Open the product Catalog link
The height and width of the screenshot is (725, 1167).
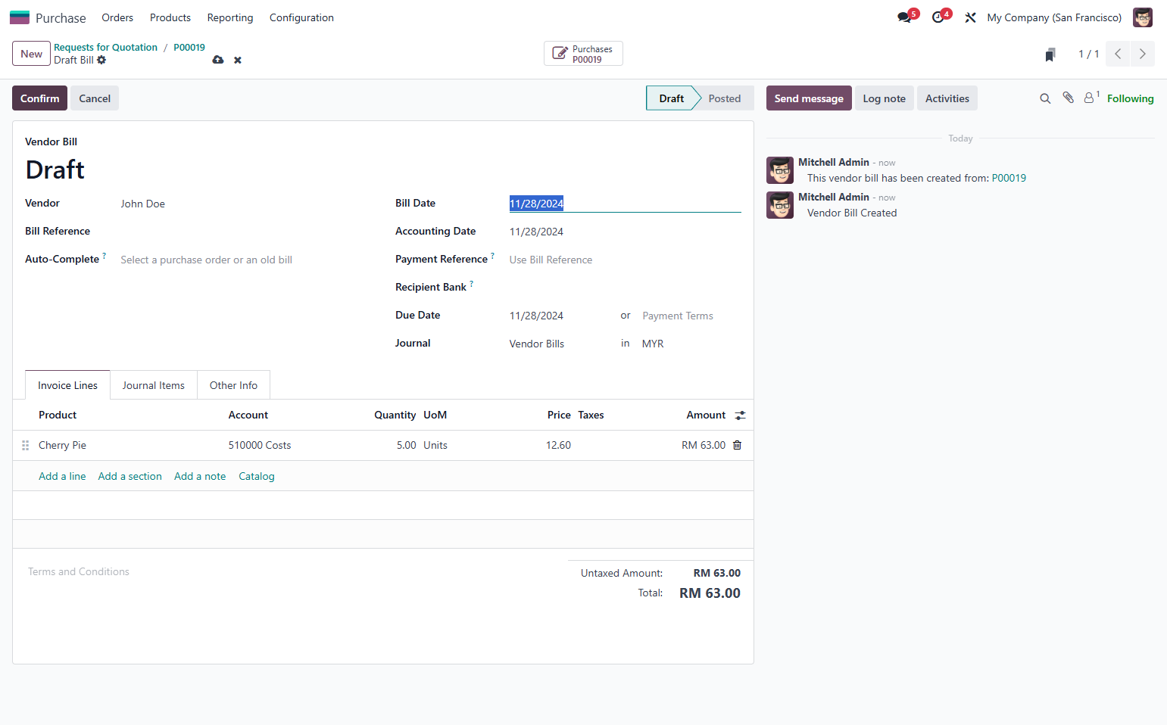point(257,476)
